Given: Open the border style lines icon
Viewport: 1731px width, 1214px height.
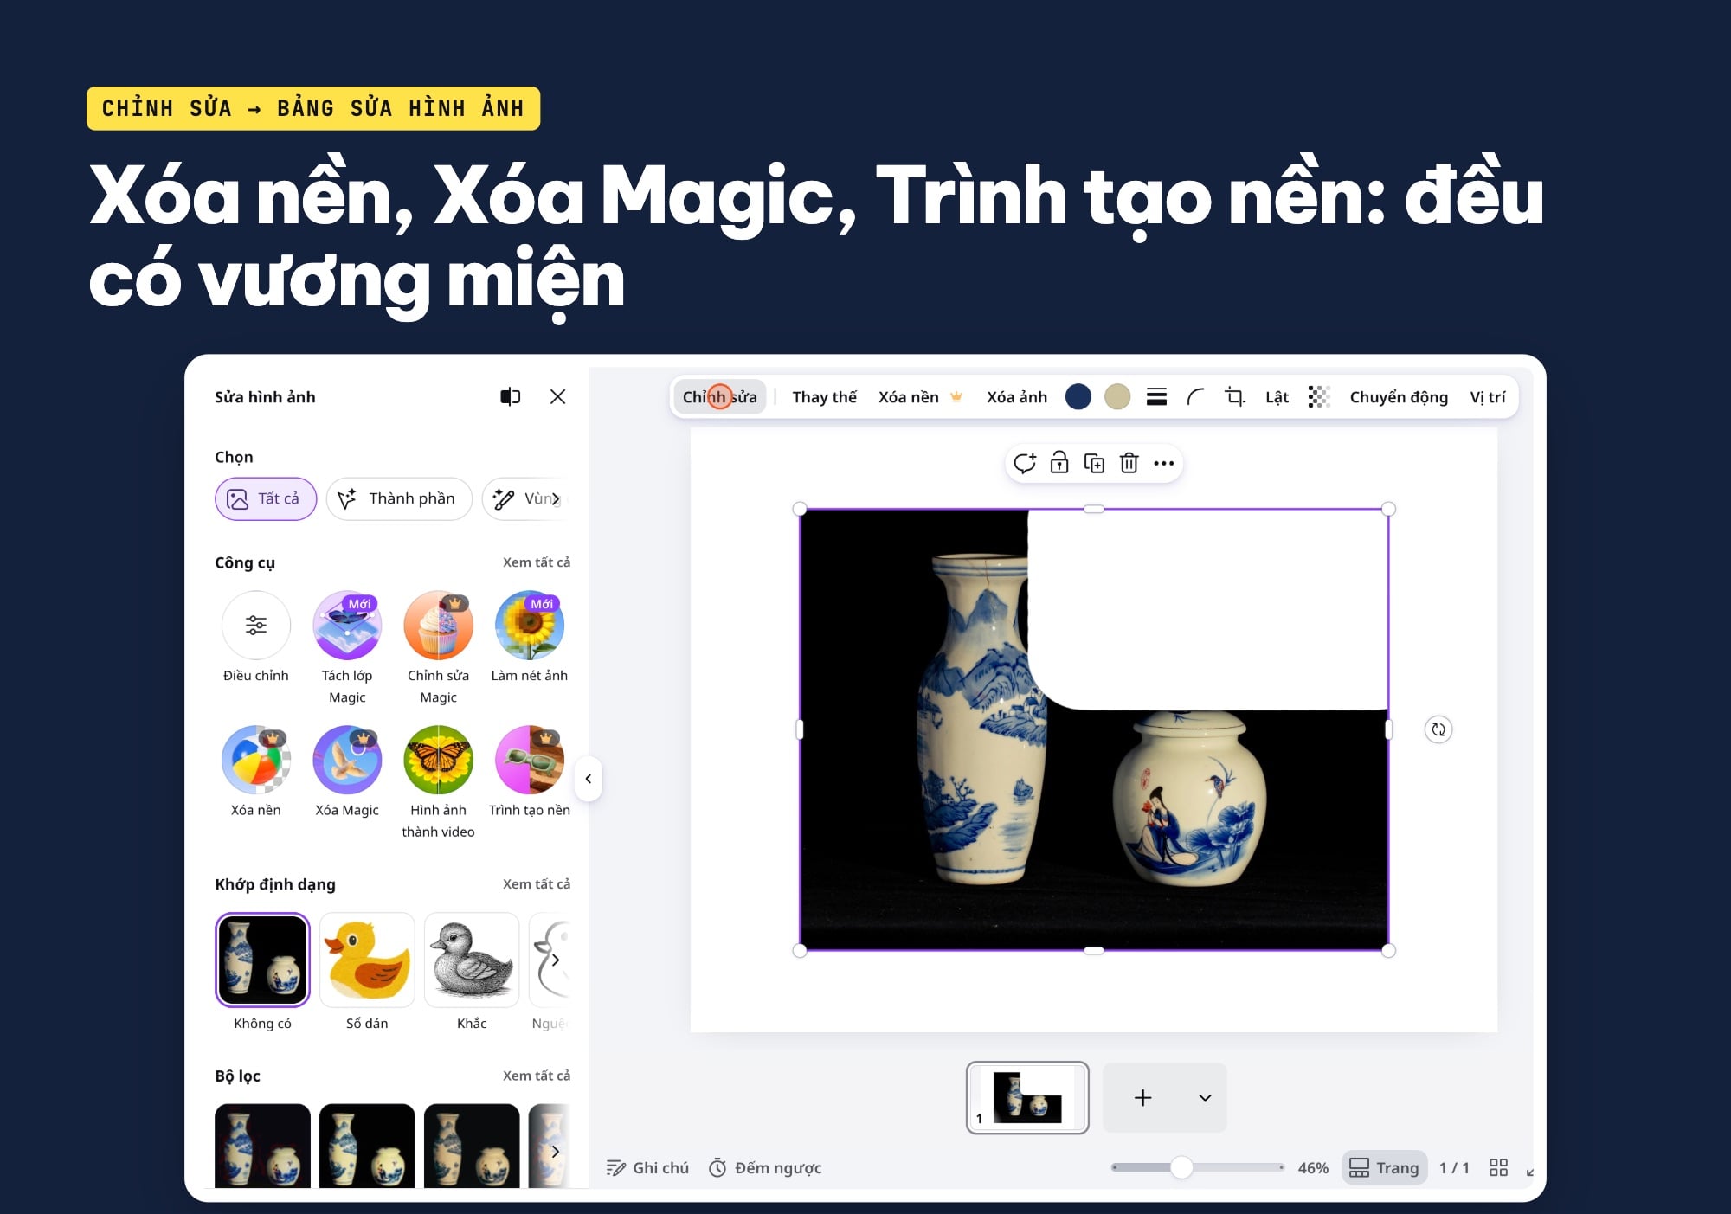Looking at the screenshot, I should (1156, 397).
